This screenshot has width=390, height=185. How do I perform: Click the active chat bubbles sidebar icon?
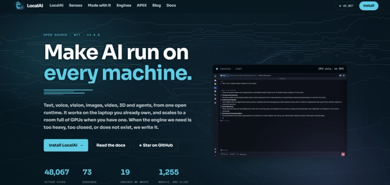point(215,88)
